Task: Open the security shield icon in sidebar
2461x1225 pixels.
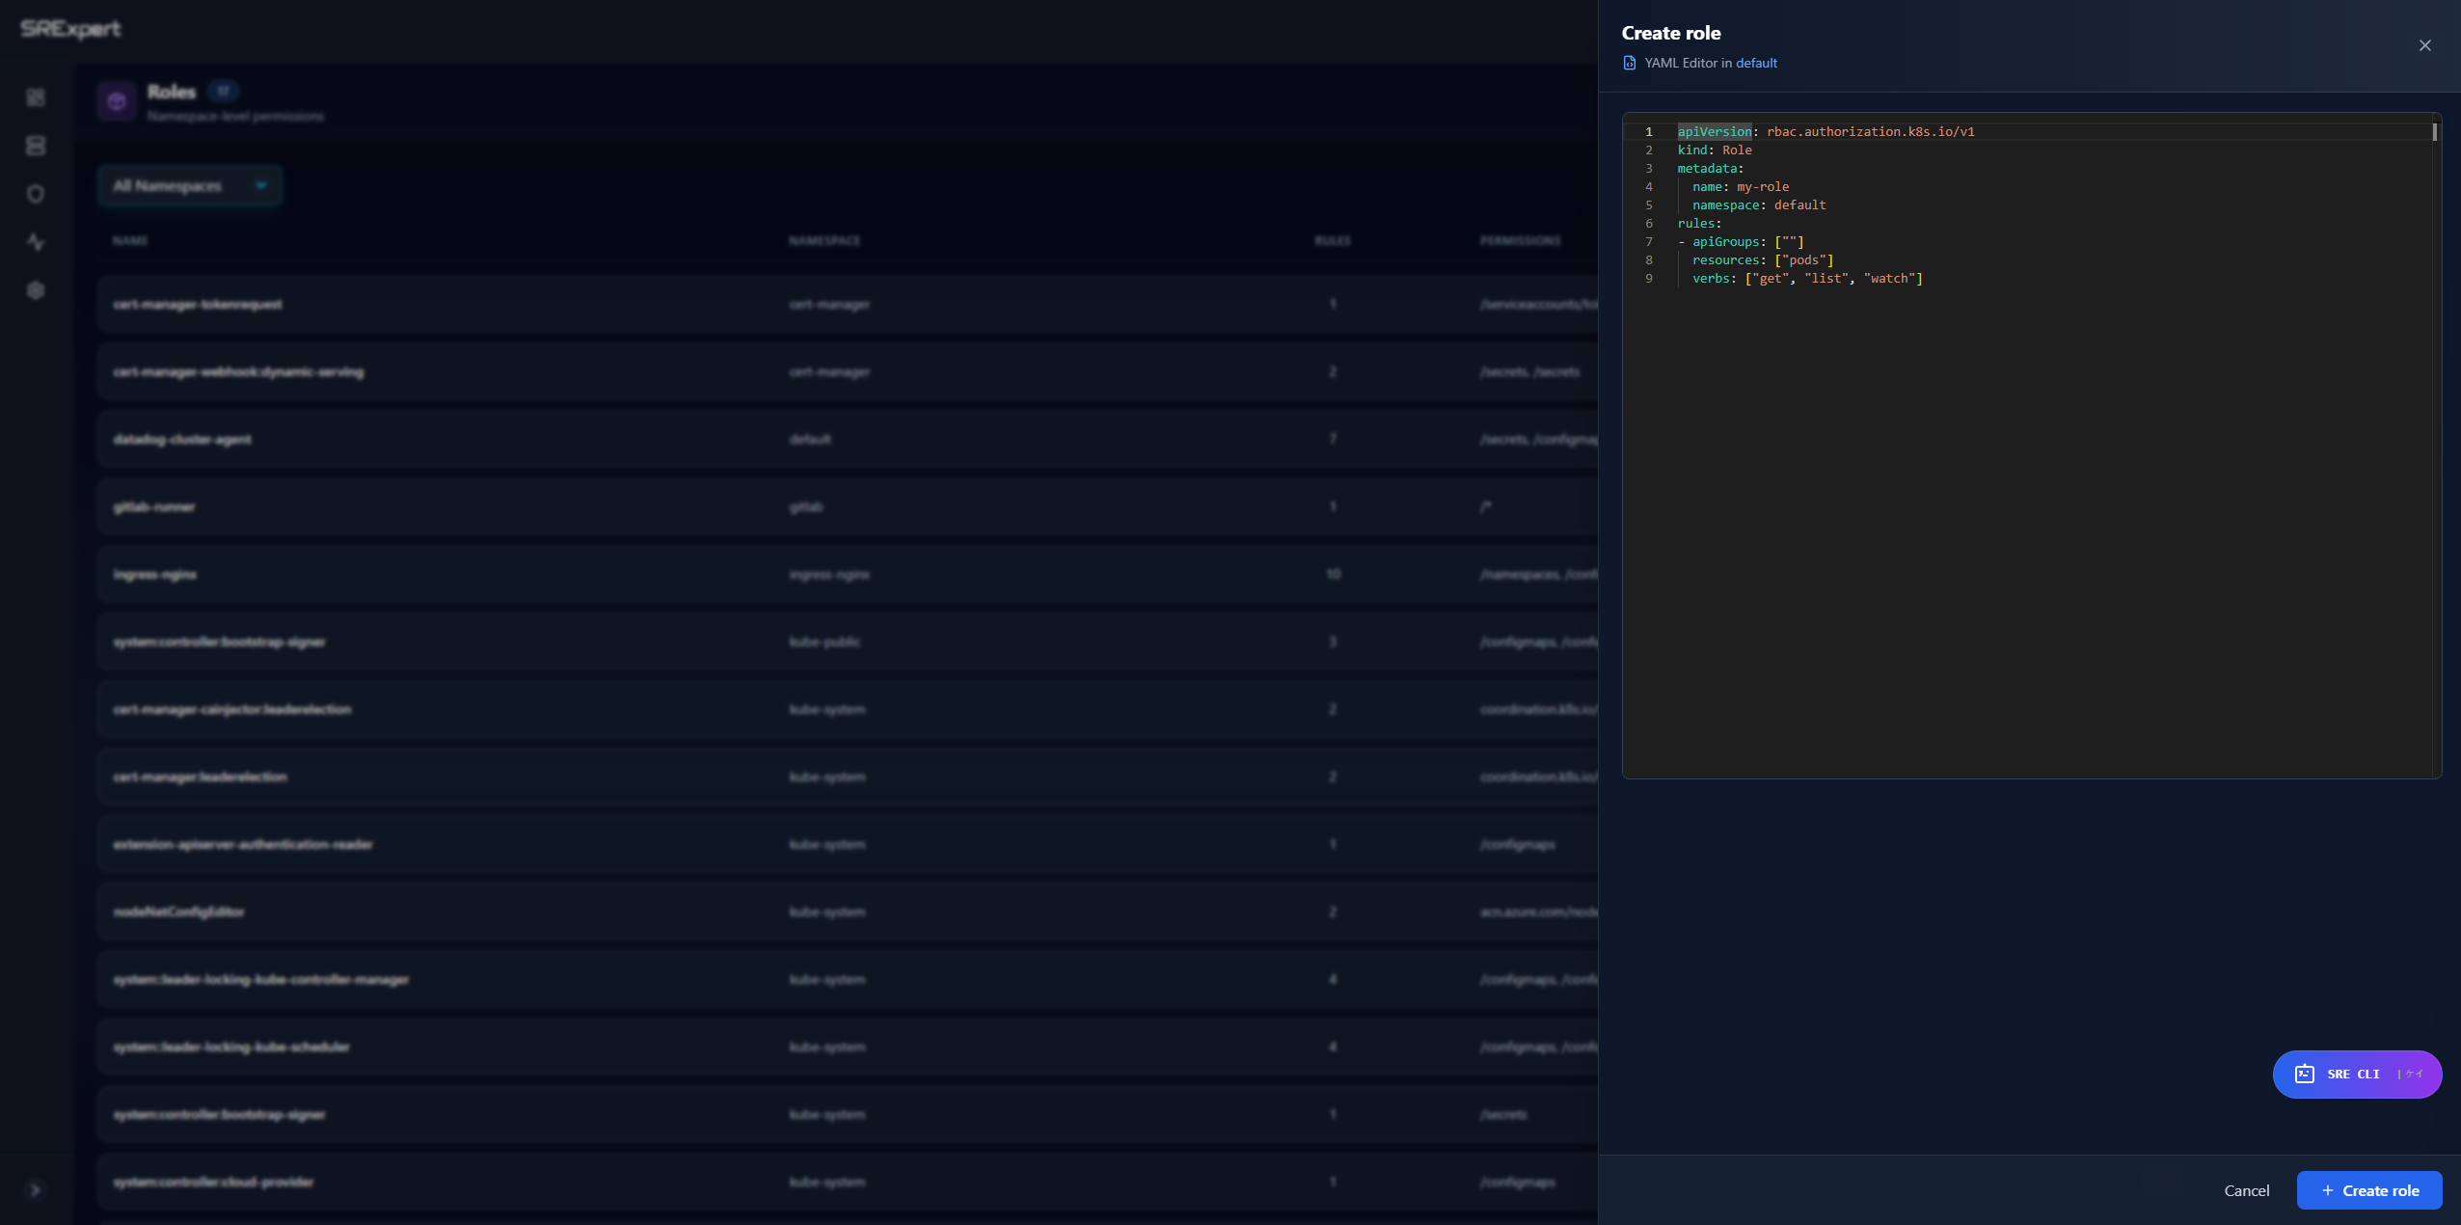Action: [36, 193]
